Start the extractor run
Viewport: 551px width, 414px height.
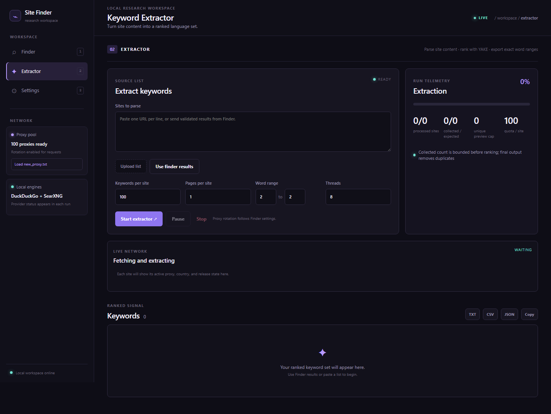tap(139, 219)
